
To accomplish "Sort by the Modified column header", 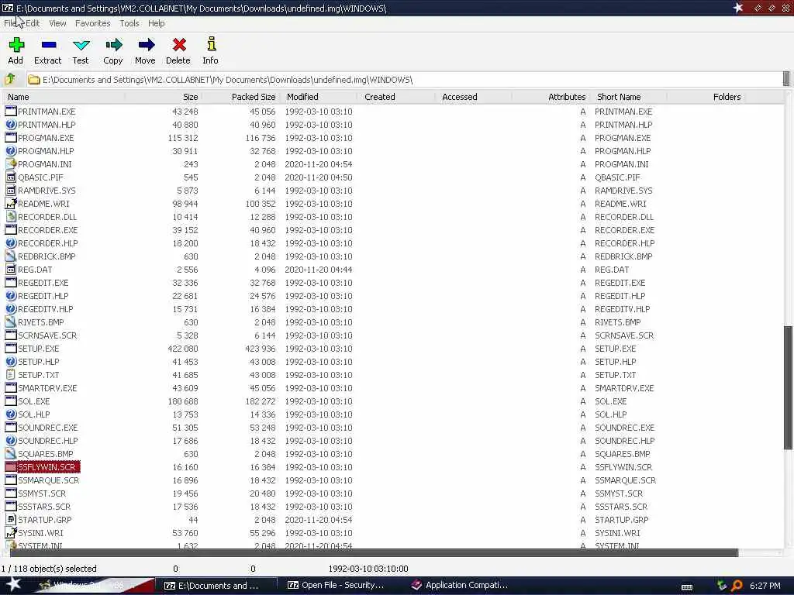I will [318, 97].
